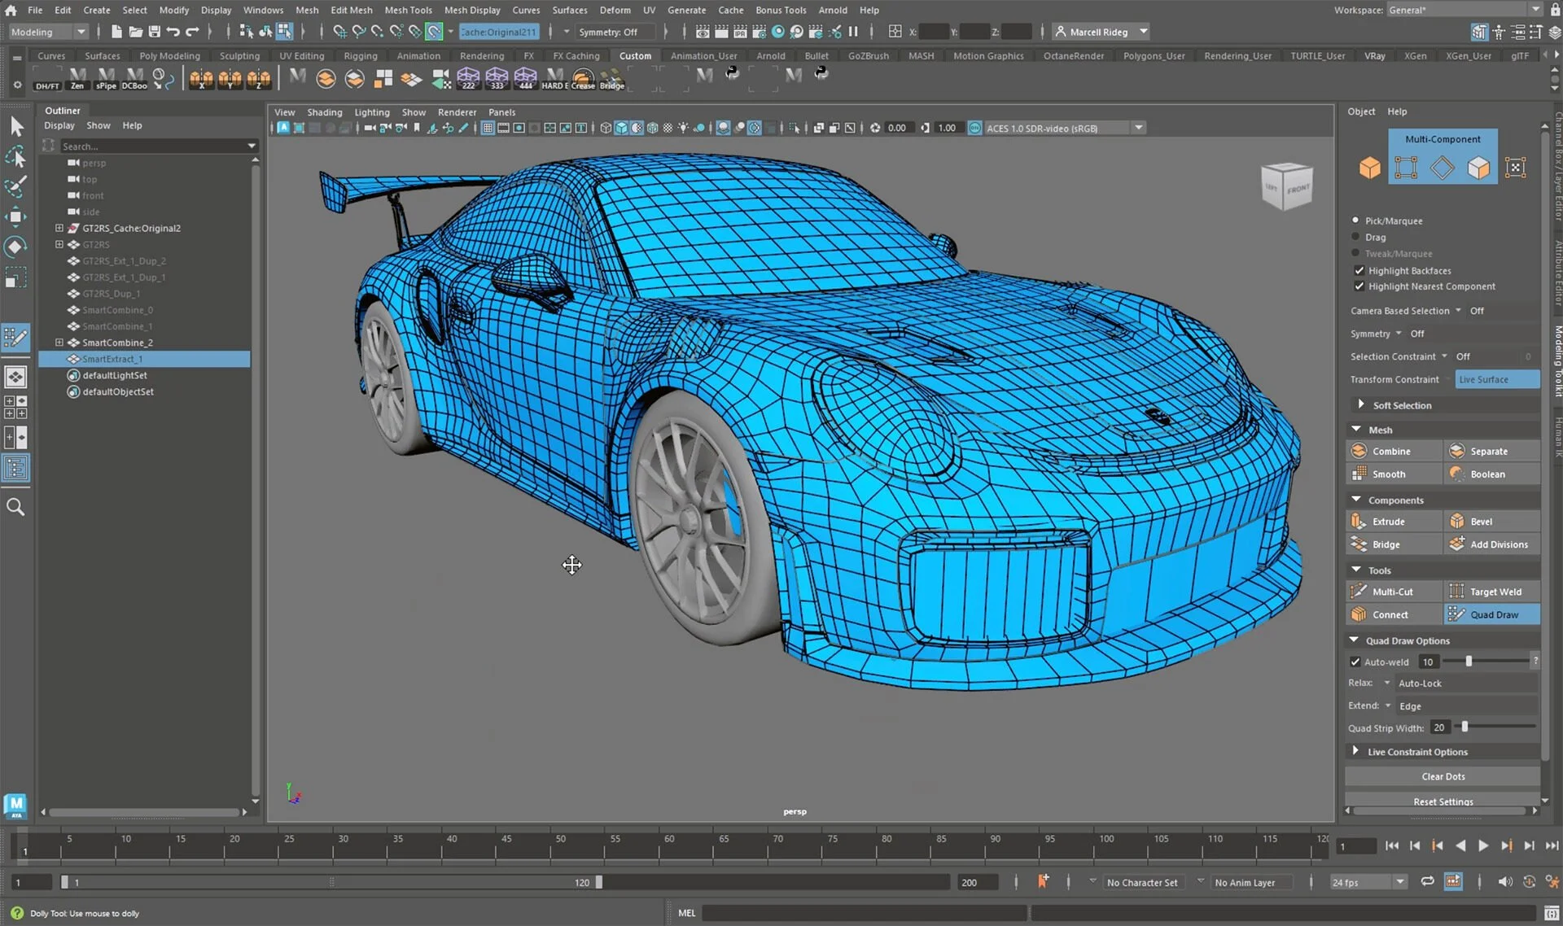1563x926 pixels.
Task: Expand the Soft Selection section
Action: (1360, 404)
